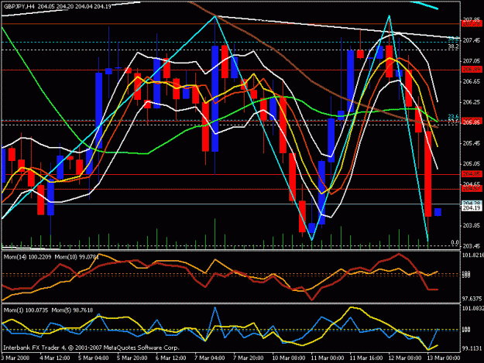Click the Mom(10) indicator label

77,257
